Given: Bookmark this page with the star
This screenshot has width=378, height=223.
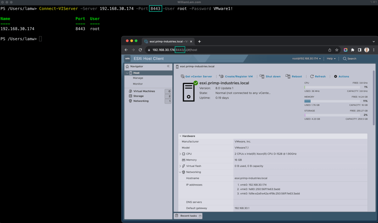Looking at the screenshot, I should (x=337, y=50).
